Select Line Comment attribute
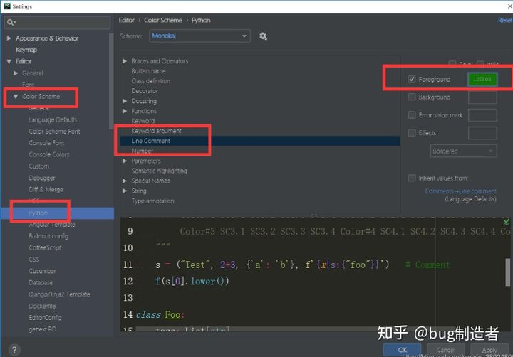The width and height of the screenshot is (513, 357). pyautogui.click(x=151, y=141)
